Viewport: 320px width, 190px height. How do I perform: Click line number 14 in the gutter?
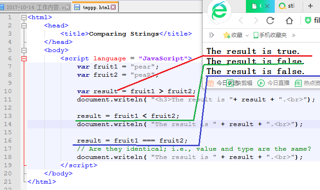coord(8,124)
